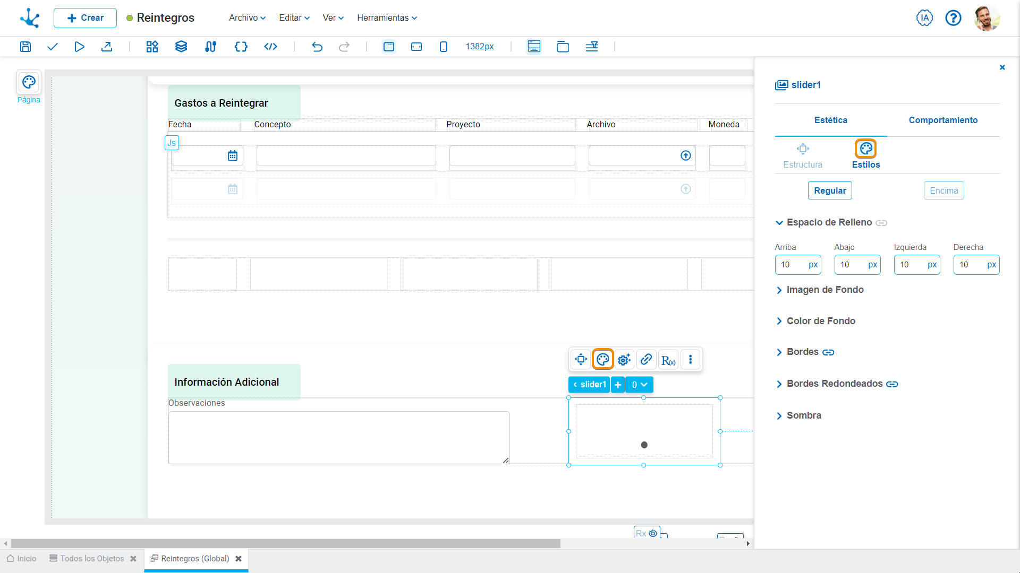Screen dimensions: 1020x573
Task: Select the Estilos sub-tab
Action: coord(866,155)
